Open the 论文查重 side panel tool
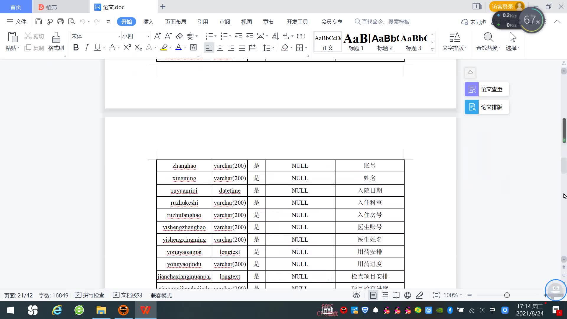 point(487,89)
